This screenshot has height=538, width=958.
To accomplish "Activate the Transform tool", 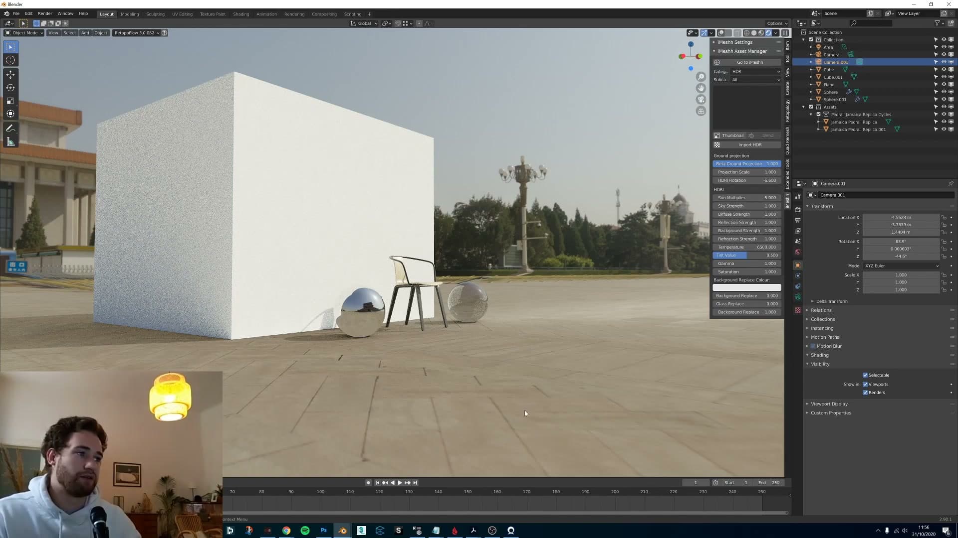I will (x=10, y=114).
